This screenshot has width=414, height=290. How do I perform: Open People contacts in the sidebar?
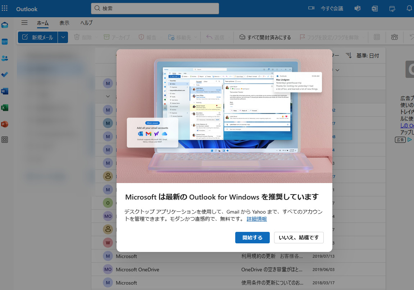[4, 58]
